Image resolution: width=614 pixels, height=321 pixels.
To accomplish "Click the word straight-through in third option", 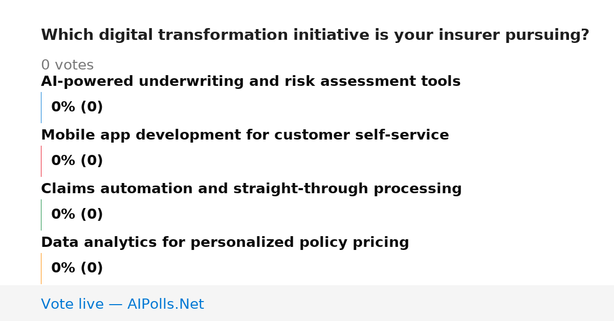I will [301, 189].
